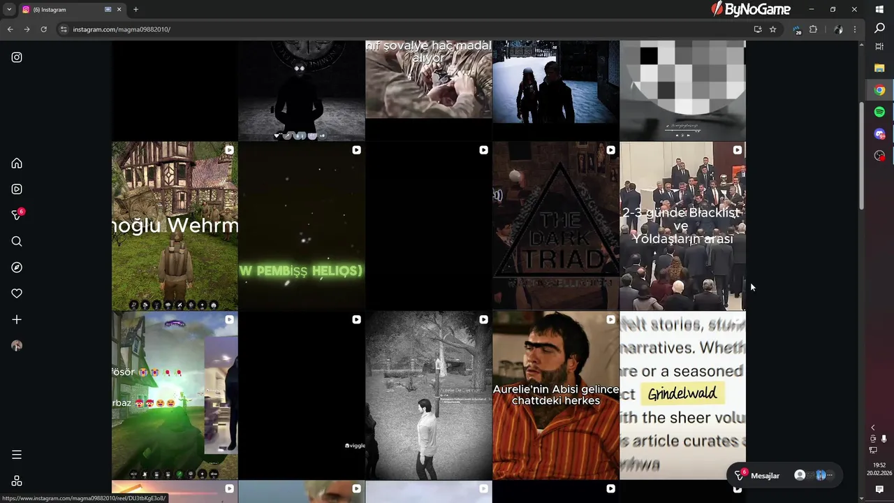Go forward in browser history
The image size is (894, 503).
point(27,29)
